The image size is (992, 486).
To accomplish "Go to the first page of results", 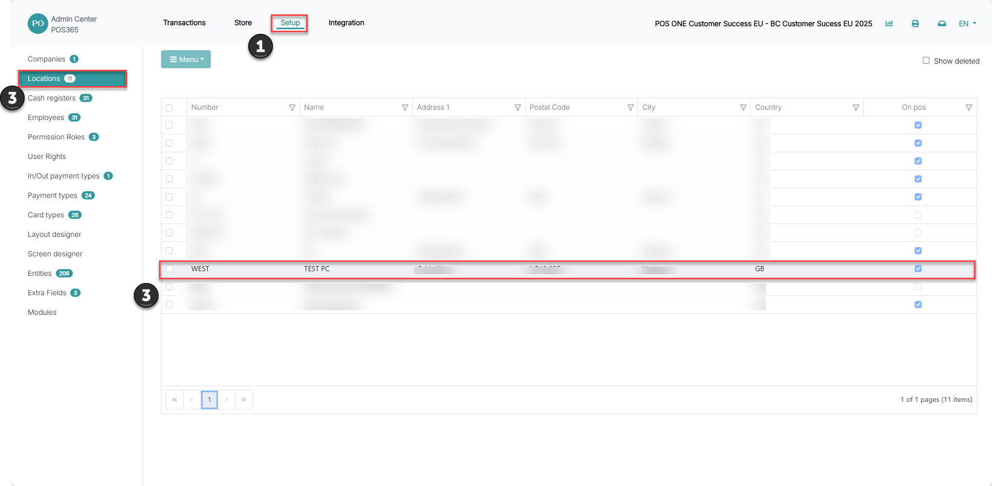I will (x=174, y=399).
